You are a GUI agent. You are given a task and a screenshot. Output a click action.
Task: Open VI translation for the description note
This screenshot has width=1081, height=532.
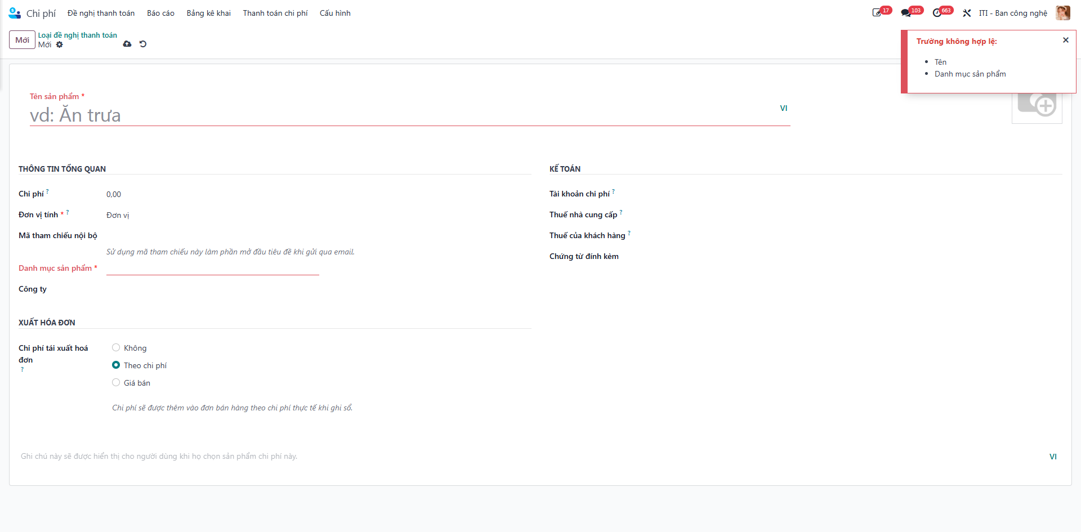pyautogui.click(x=1053, y=457)
